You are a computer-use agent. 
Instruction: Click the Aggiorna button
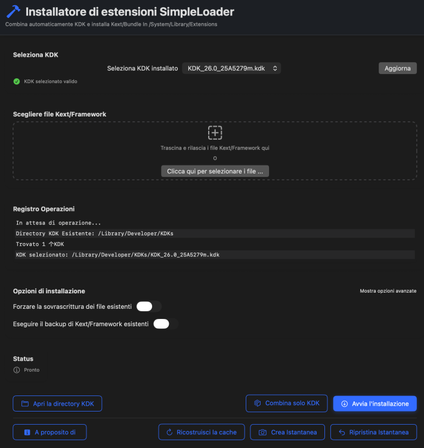tap(398, 68)
